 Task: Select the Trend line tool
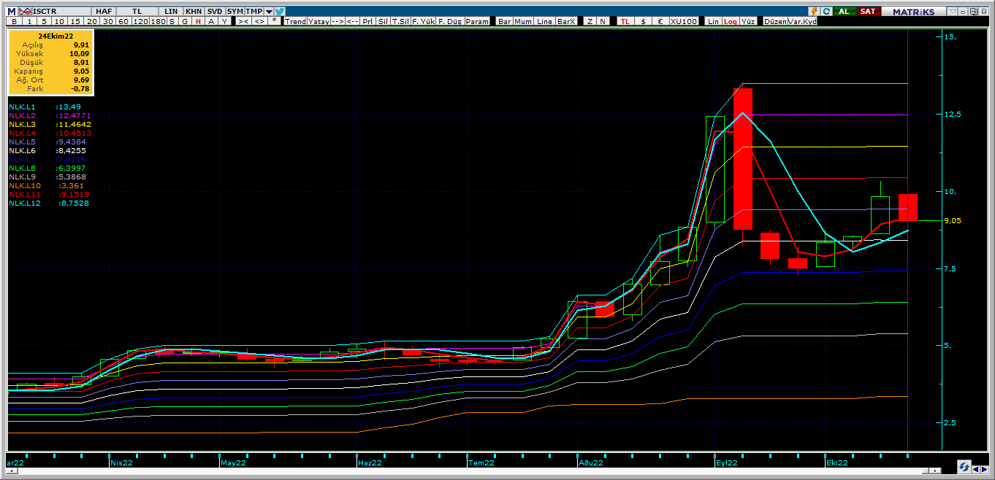tap(296, 21)
